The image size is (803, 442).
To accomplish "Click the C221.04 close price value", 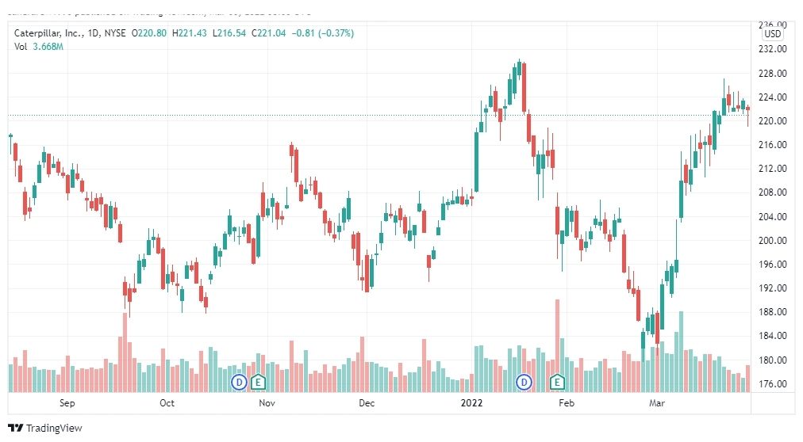I will (x=268, y=33).
